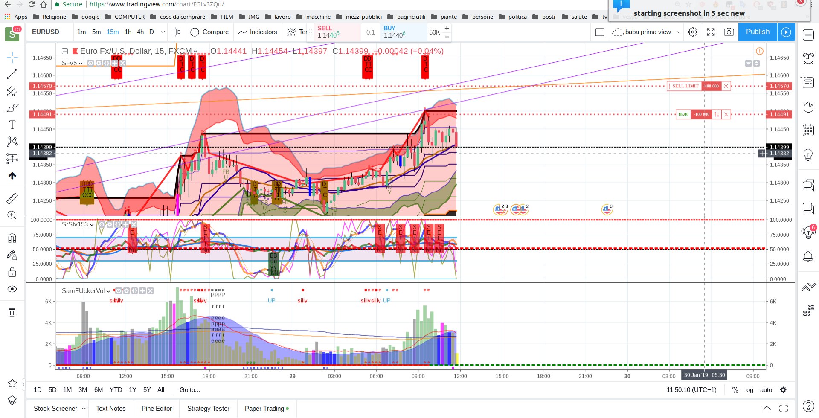Enter fullscreen mode
Viewport: 819px width, 418px height.
click(711, 32)
